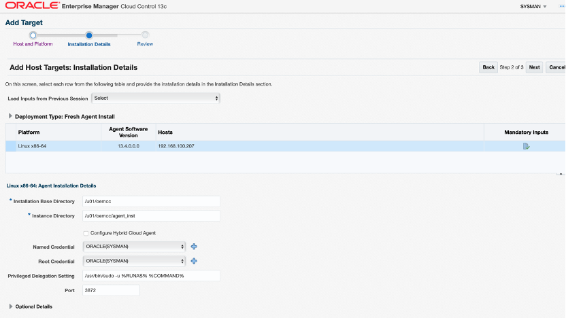
Task: Open the Root Credential dropdown
Action: (134, 261)
